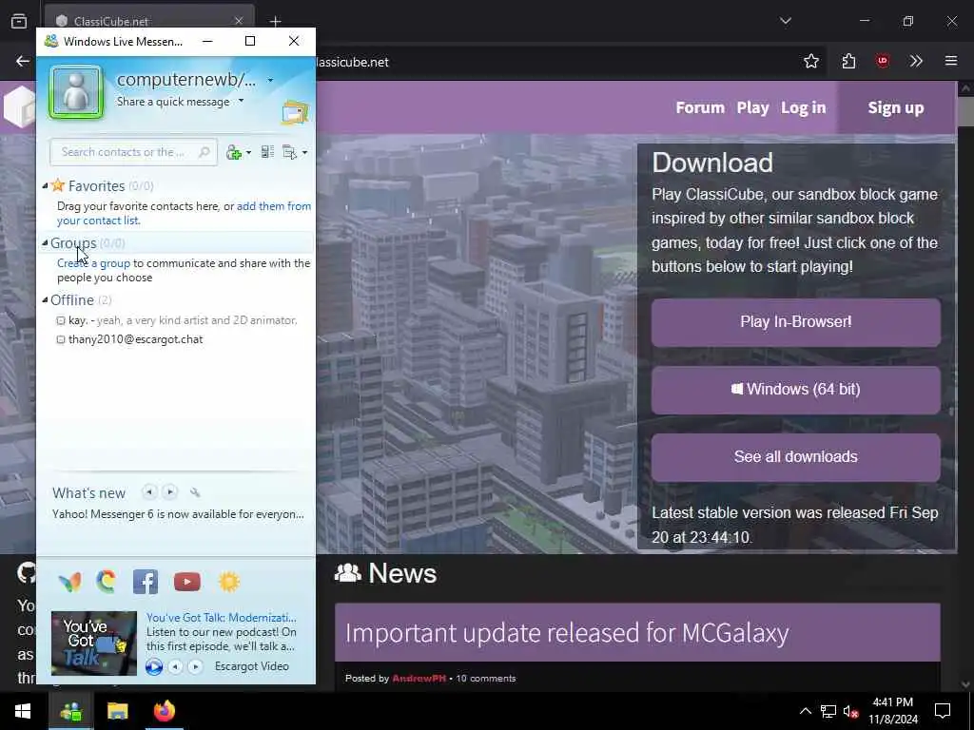974x730 pixels.
Task: Go to the next Escargot Video item
Action: pos(195,666)
